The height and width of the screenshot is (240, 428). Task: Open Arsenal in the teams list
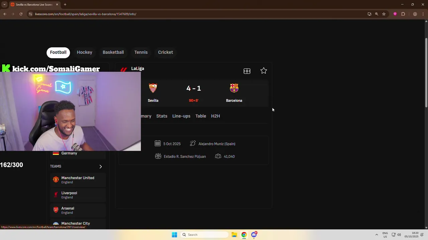[78, 210]
